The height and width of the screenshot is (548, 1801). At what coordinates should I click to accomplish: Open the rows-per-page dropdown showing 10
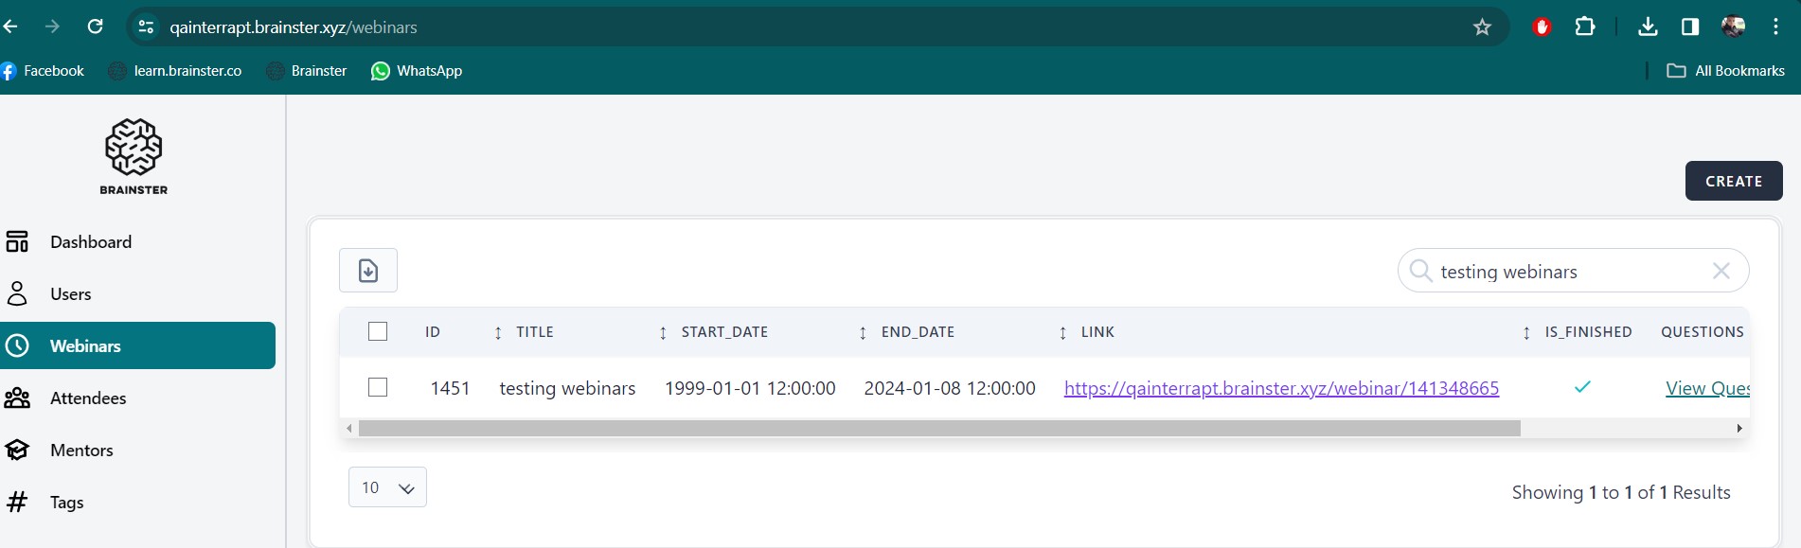[x=387, y=487]
